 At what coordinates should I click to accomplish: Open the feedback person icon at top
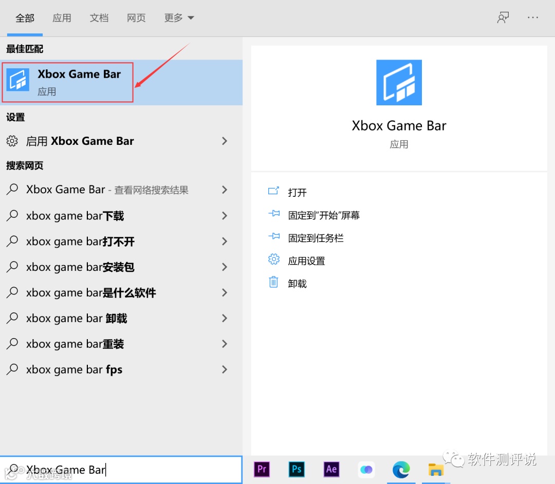click(x=503, y=17)
